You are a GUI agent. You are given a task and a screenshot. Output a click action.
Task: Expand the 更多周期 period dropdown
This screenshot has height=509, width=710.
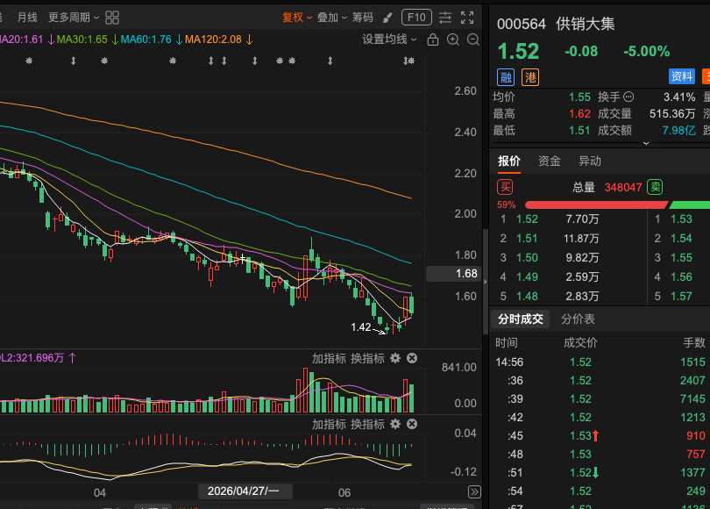[x=74, y=18]
